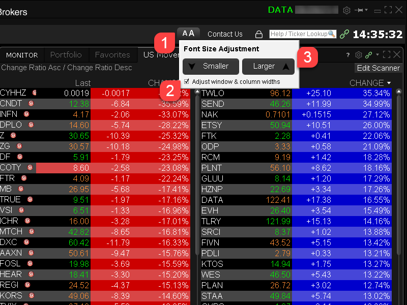Click the question mark help icon in panel
The image size is (407, 305).
click(348, 55)
